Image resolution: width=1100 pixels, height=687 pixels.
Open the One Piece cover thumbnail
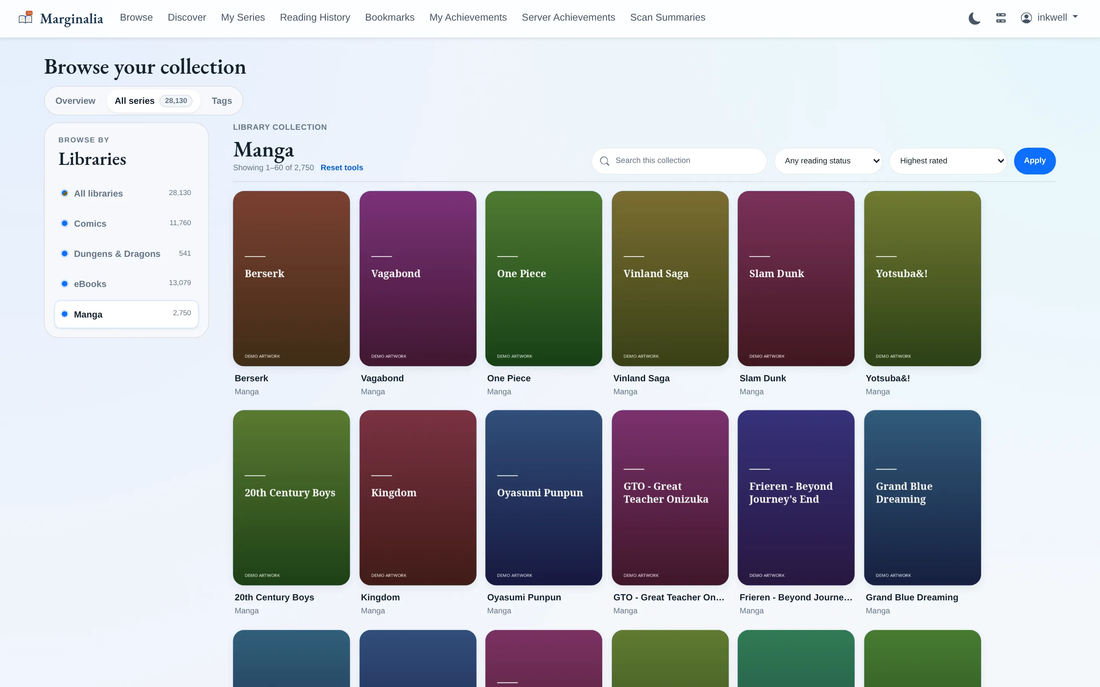pos(544,278)
